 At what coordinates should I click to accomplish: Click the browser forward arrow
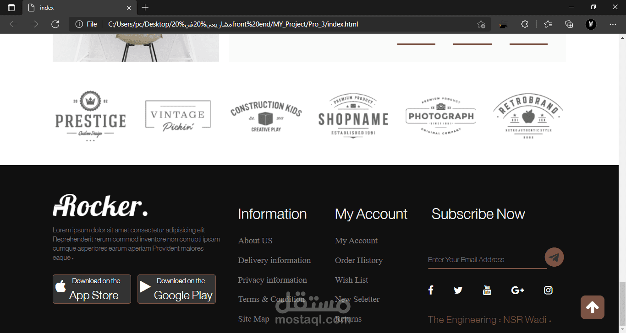coord(34,24)
